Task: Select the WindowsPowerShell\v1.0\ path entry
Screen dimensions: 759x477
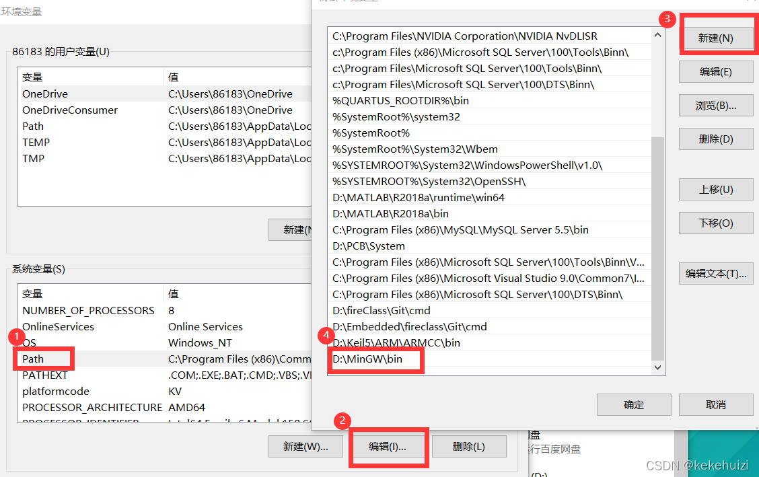Action: tap(489, 165)
